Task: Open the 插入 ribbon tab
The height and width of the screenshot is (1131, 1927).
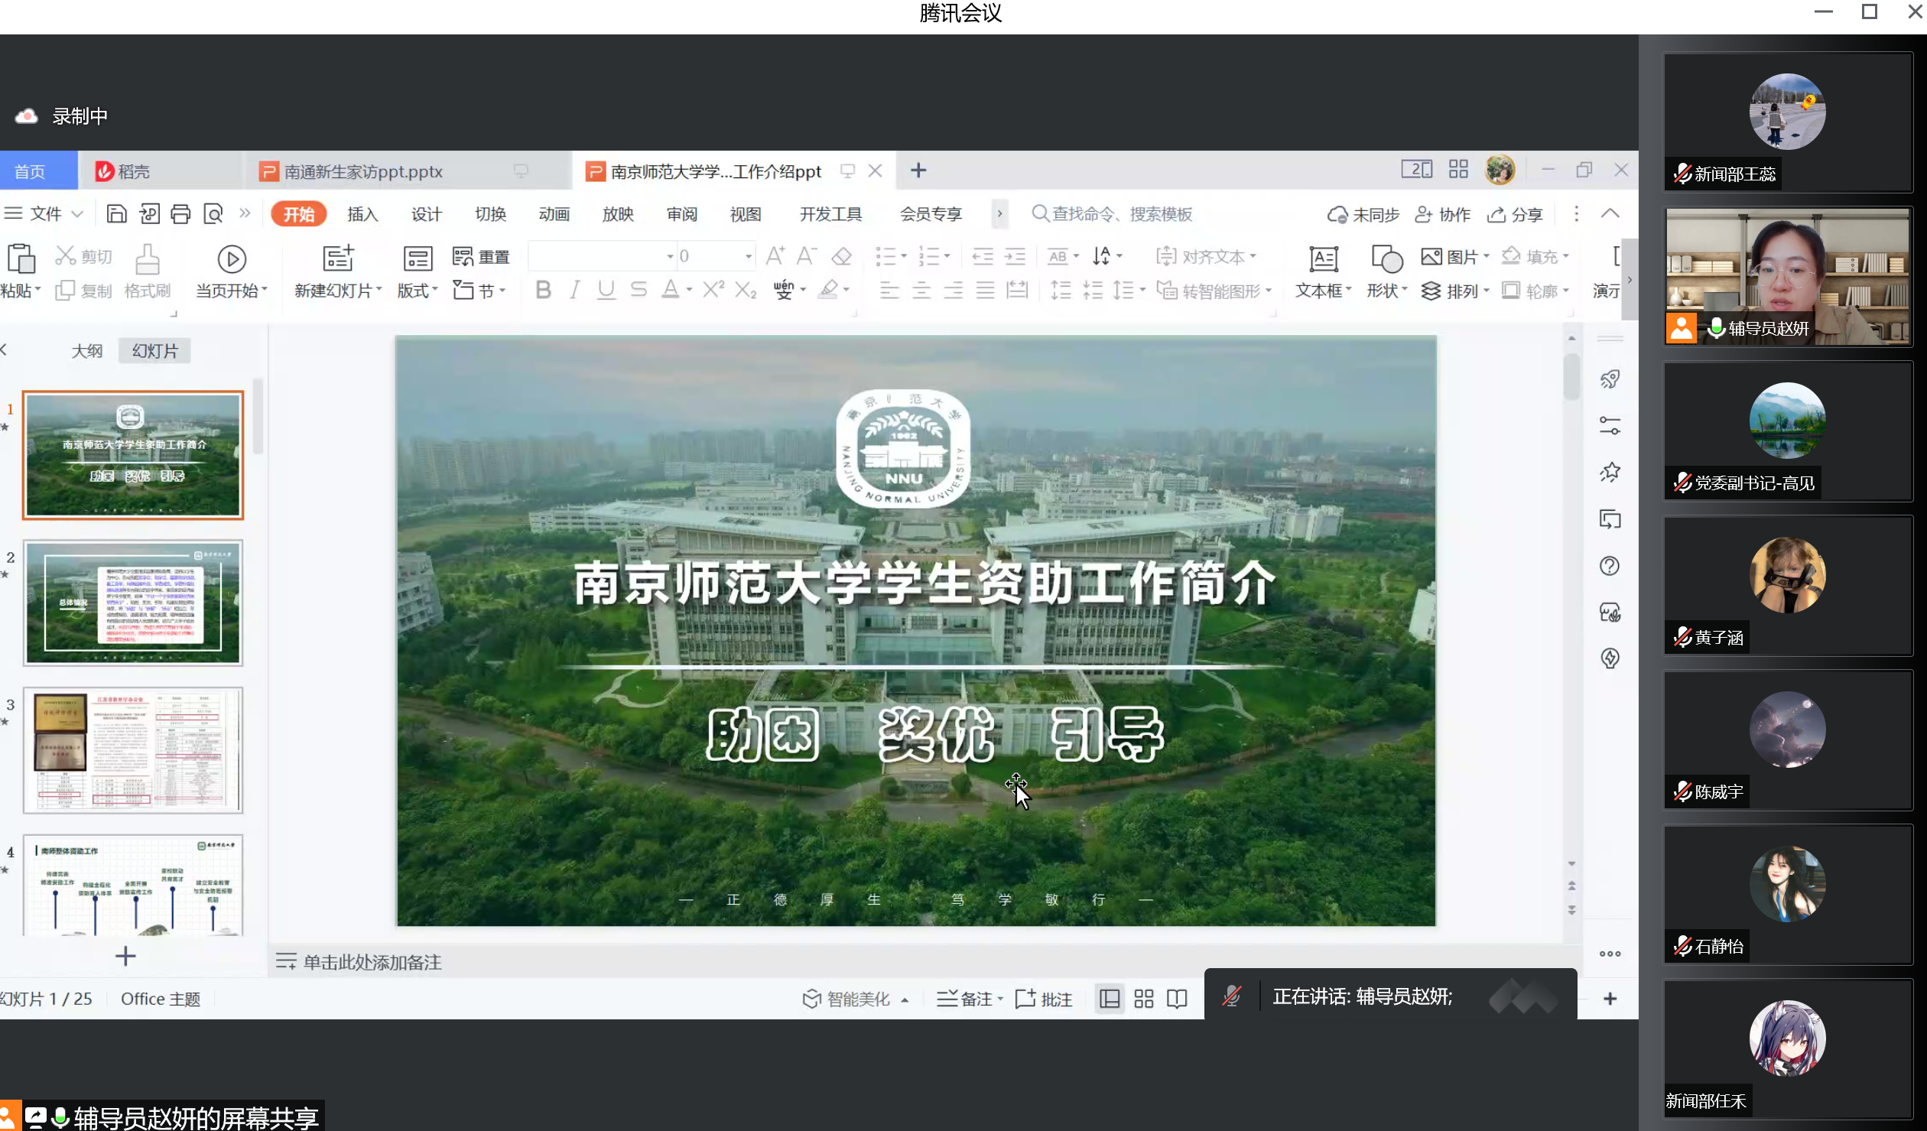Action: tap(362, 214)
